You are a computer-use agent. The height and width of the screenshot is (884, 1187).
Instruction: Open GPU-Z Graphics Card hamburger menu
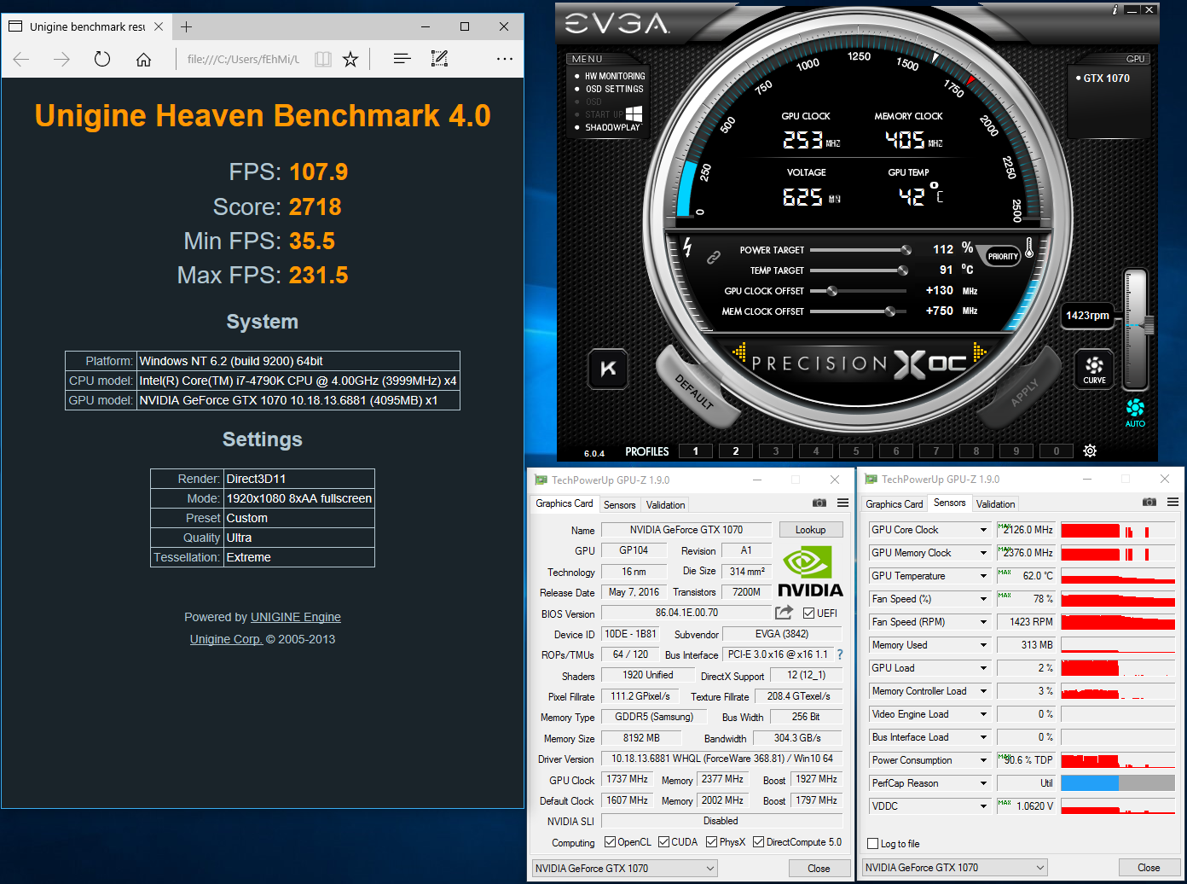coord(842,503)
